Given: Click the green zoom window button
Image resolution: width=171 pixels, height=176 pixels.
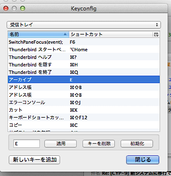Looking at the screenshot, I should (22, 8).
